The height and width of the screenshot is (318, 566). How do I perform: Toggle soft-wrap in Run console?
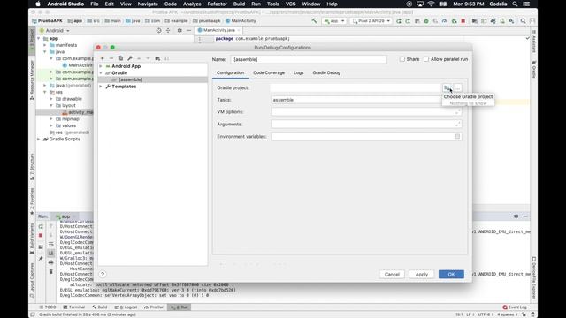tap(51, 245)
